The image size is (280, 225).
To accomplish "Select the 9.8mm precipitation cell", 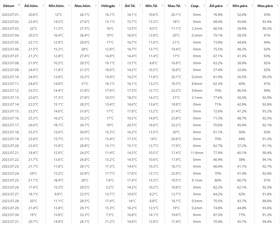I will pos(197,91).
